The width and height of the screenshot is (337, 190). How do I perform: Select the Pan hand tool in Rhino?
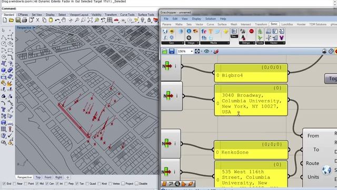(64, 20)
